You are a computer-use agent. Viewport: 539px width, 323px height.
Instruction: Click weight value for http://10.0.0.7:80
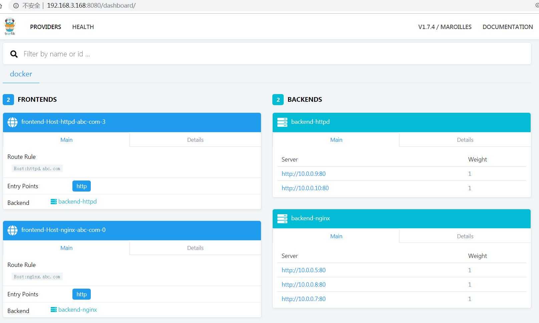470,299
